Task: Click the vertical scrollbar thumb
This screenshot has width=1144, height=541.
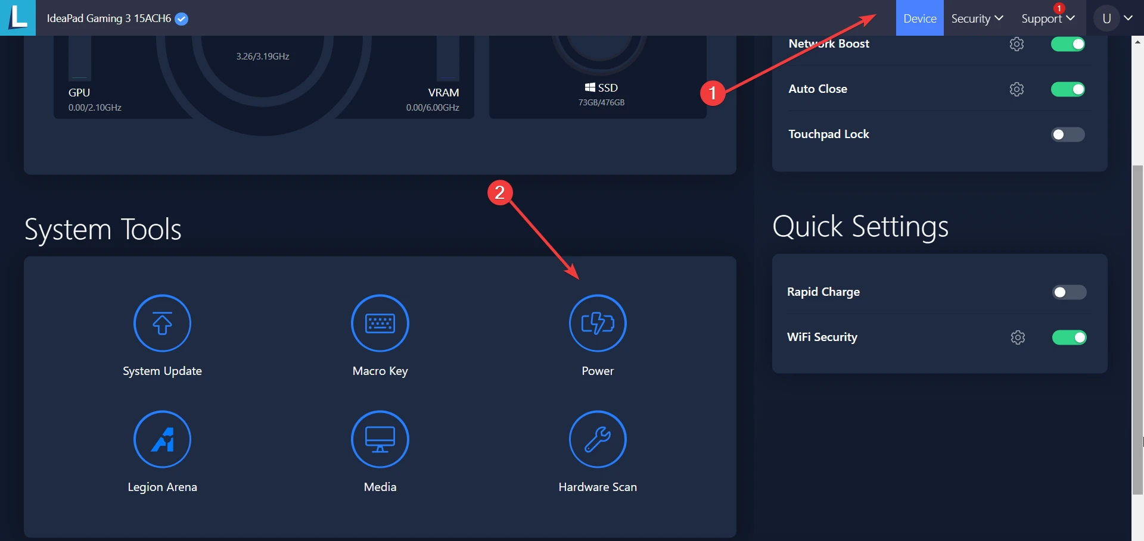Action: 1137,330
